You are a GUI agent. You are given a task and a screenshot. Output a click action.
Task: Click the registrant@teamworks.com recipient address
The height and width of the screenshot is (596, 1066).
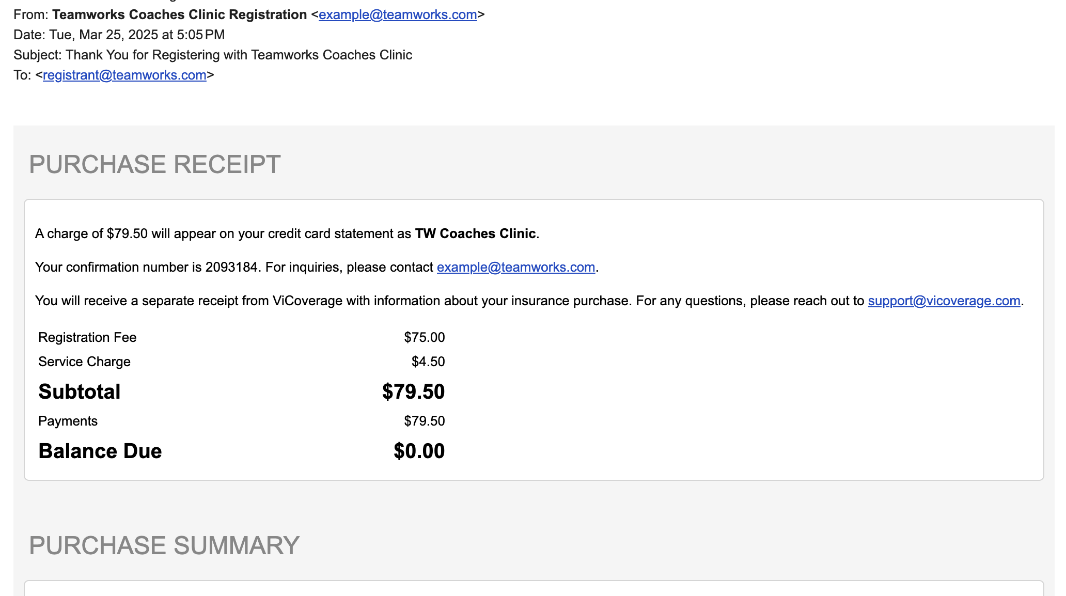tap(124, 75)
